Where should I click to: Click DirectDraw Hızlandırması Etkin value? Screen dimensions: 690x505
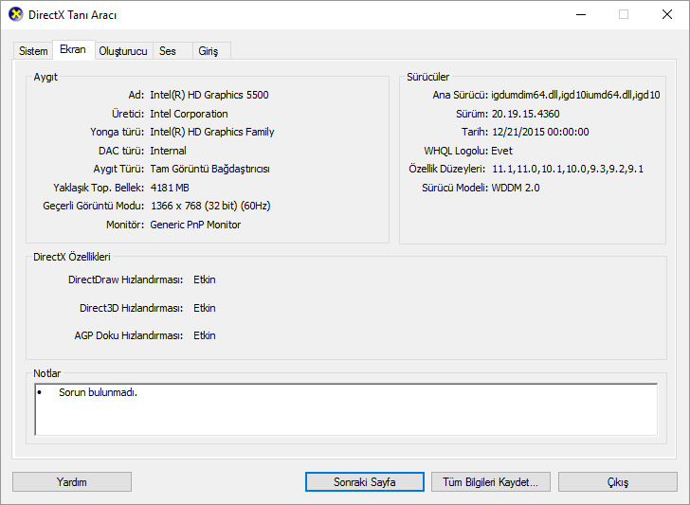click(205, 280)
